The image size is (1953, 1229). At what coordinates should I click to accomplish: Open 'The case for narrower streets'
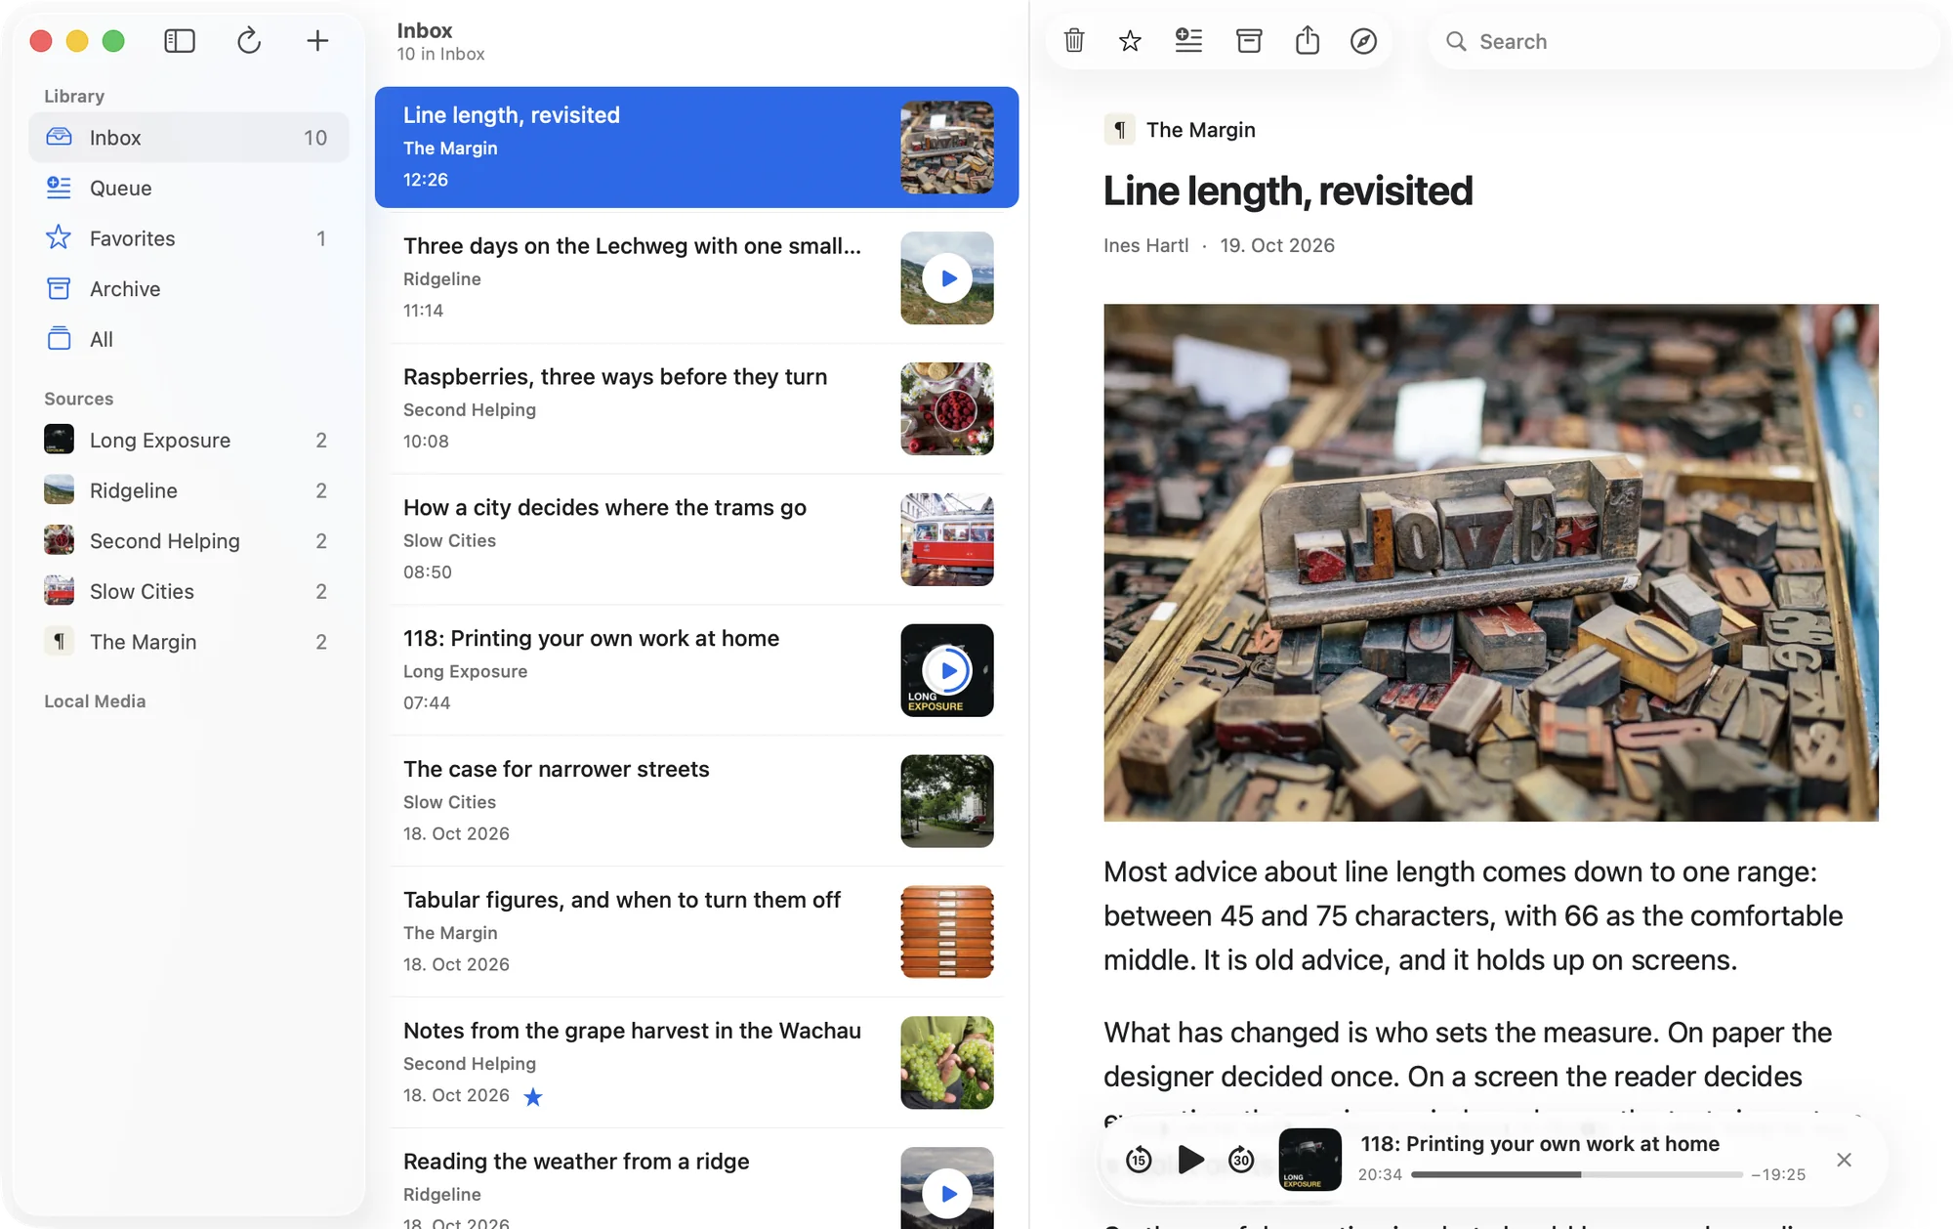pyautogui.click(x=696, y=801)
